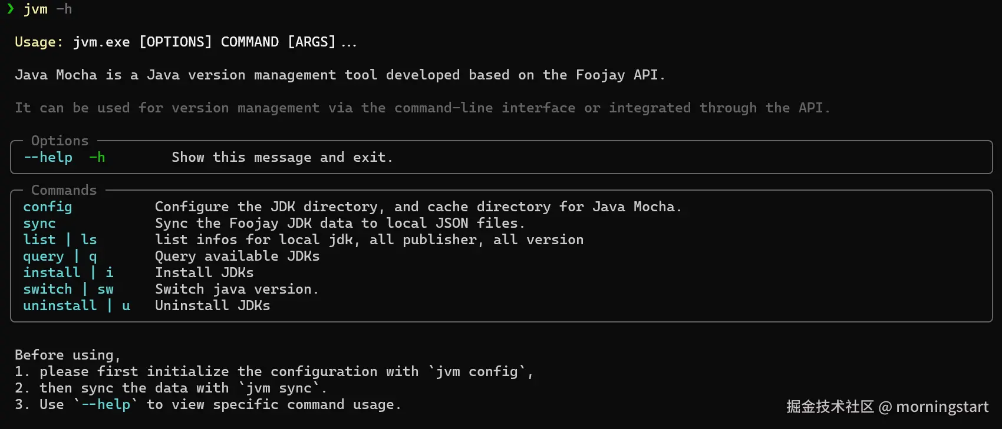Click the "sw" alias for switch

pos(106,290)
